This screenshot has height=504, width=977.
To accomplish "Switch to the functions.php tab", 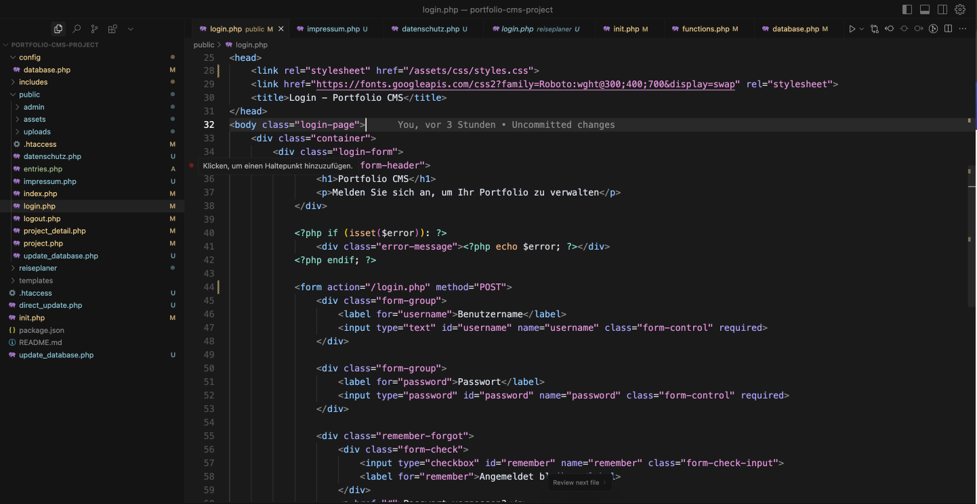I will (x=705, y=29).
